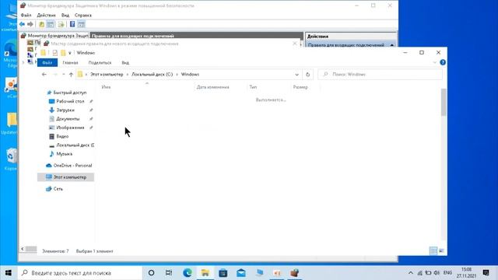The height and width of the screenshot is (280, 498).
Task: Click the help icon in firewall toolbar
Action: tap(72, 24)
